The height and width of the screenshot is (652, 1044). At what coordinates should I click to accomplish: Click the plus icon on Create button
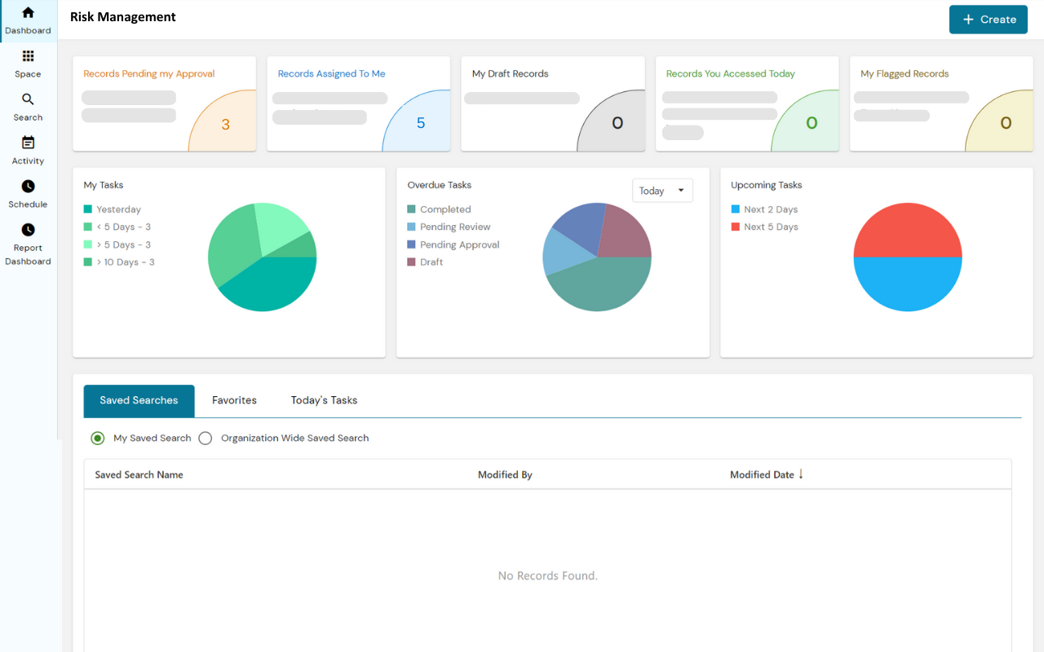(968, 20)
